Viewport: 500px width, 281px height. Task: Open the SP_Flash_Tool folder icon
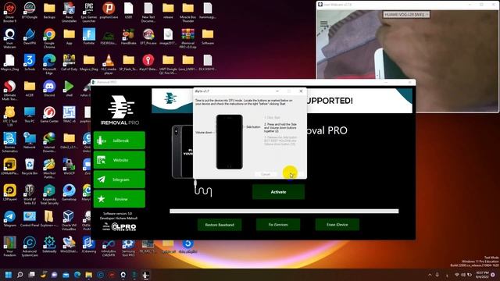click(x=128, y=62)
